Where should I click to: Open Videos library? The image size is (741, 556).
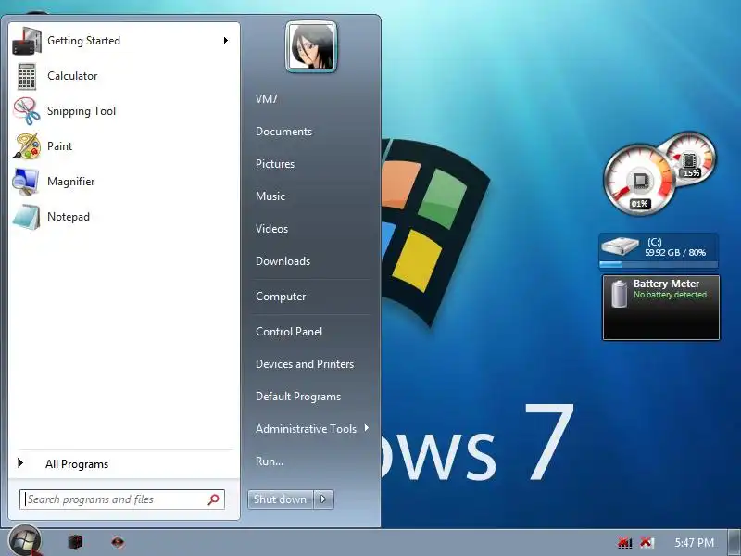[271, 229]
